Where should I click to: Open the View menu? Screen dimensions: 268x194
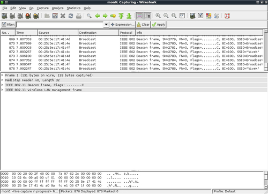[23, 8]
